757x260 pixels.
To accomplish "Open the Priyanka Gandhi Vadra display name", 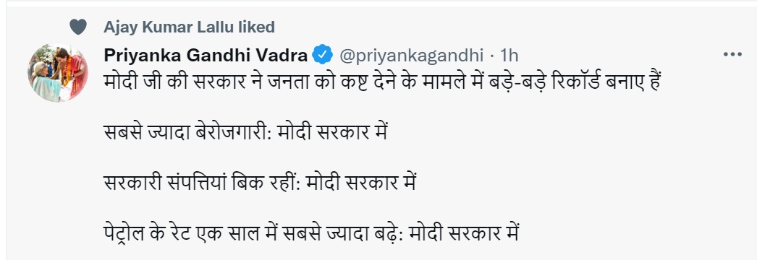I will 206,56.
